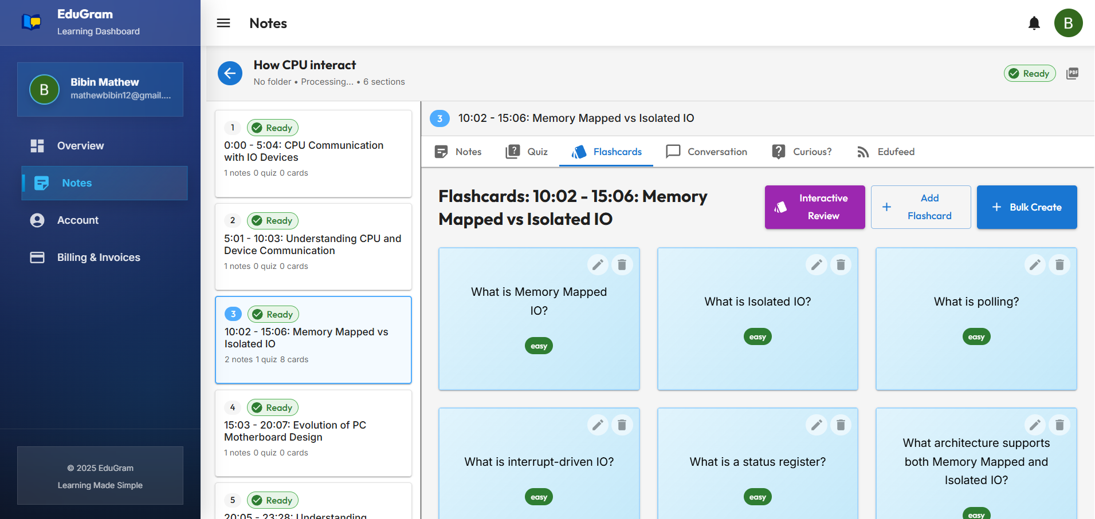Start an Interactive Review session
The width and height of the screenshot is (1095, 519).
click(814, 207)
